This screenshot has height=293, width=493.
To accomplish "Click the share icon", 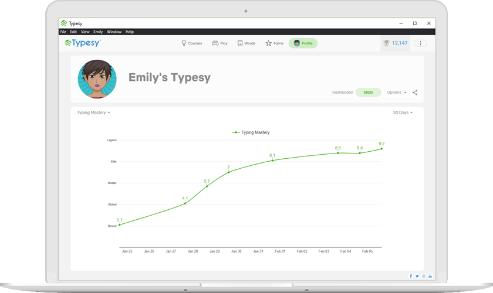I will coord(415,93).
